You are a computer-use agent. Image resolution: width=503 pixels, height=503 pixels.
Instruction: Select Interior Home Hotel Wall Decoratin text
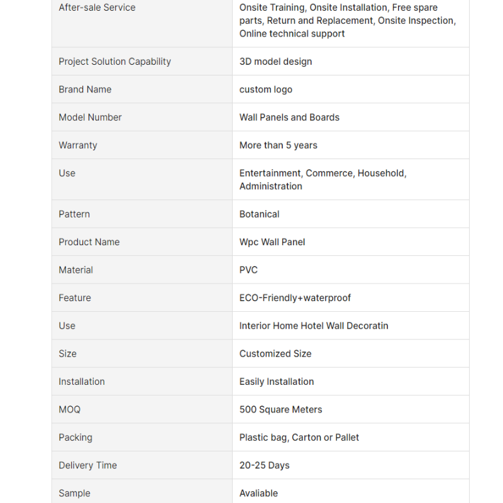[x=314, y=326]
